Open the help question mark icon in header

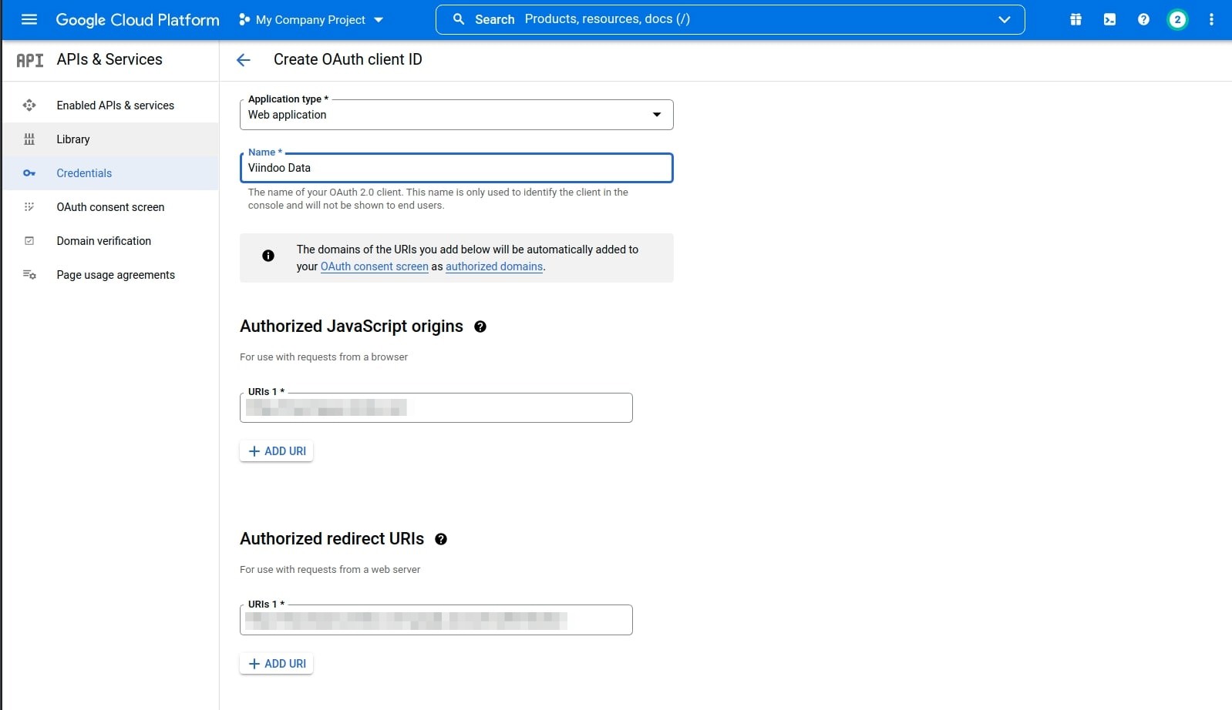pyautogui.click(x=1143, y=19)
